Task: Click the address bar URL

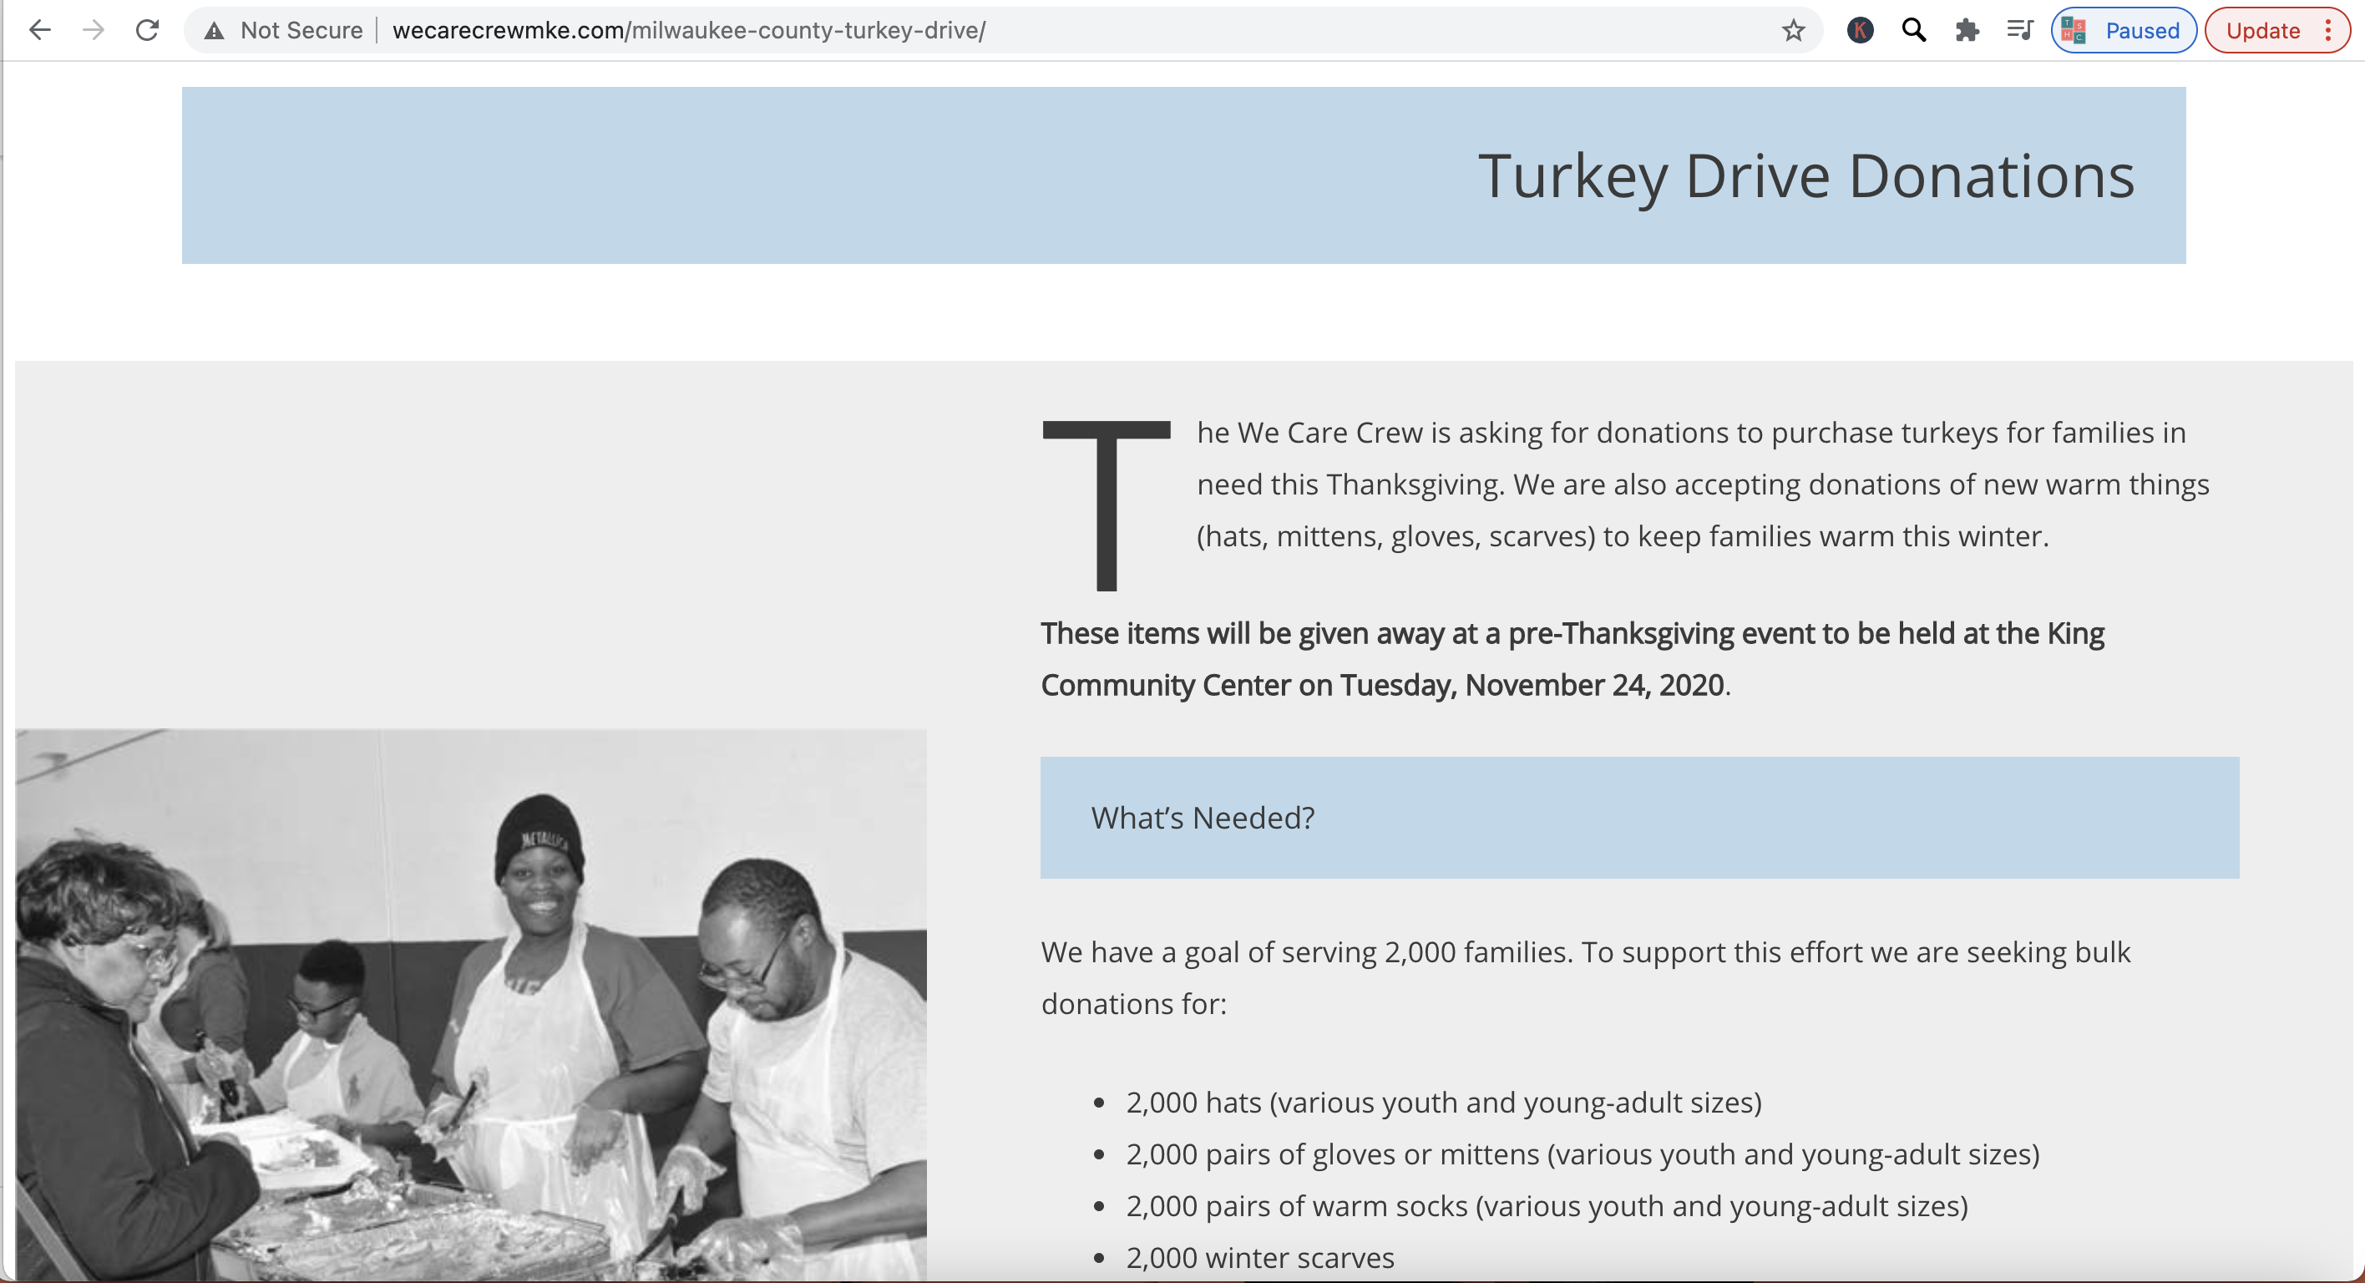Action: pyautogui.click(x=689, y=30)
